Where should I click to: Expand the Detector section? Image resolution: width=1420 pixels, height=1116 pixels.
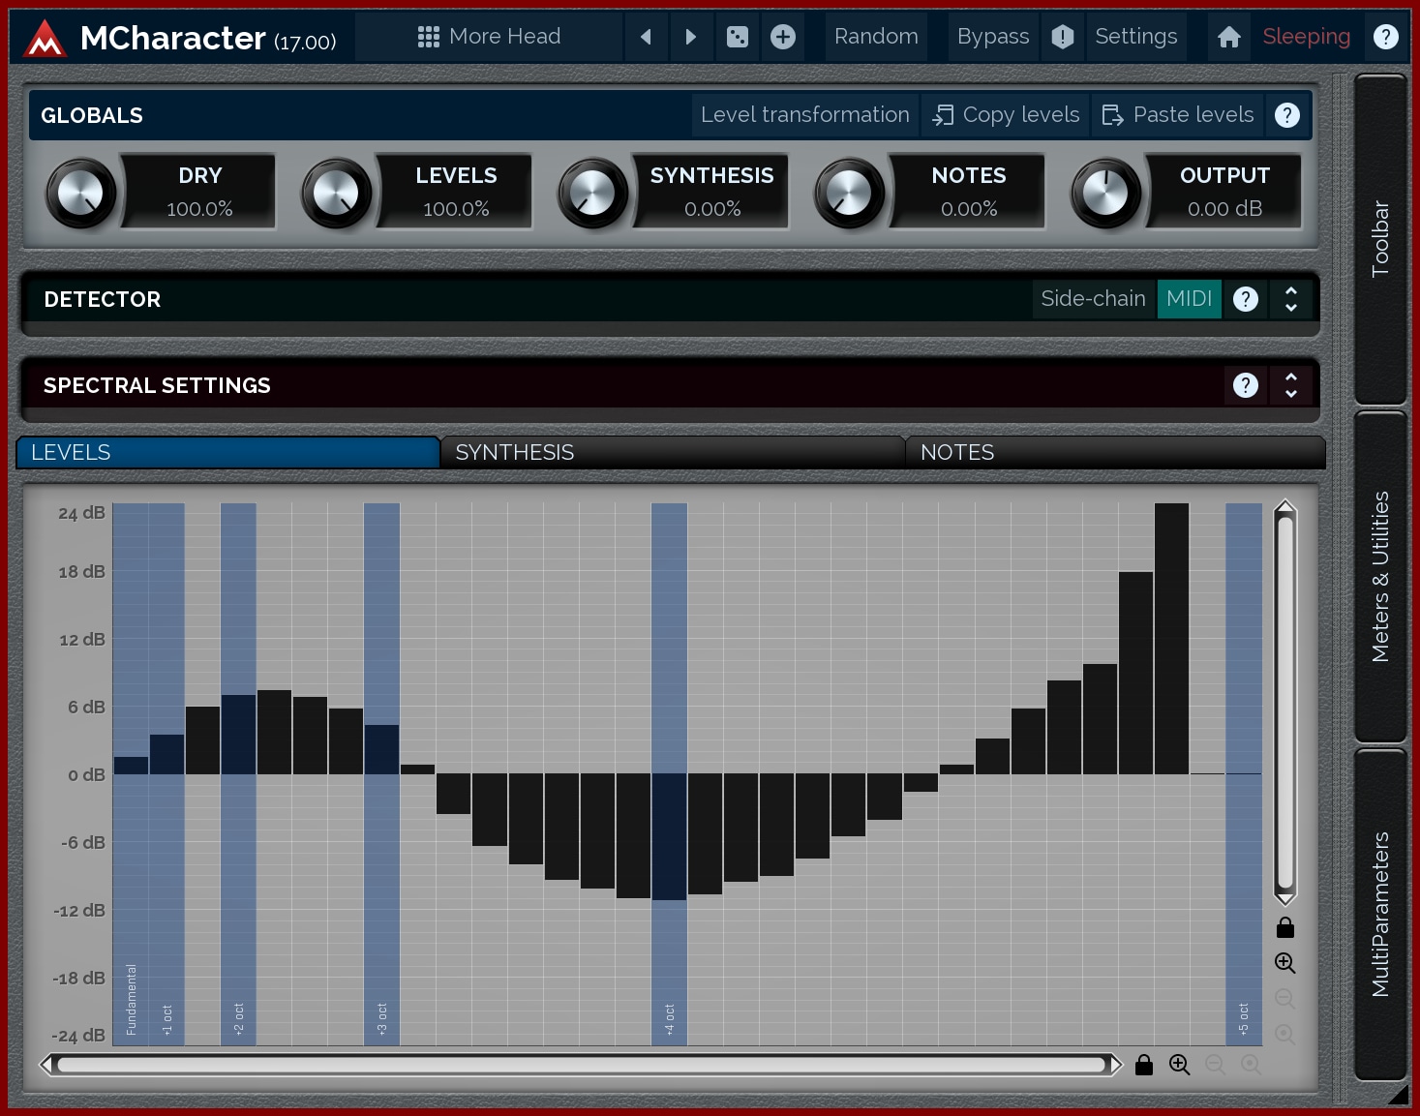[x=1290, y=299]
